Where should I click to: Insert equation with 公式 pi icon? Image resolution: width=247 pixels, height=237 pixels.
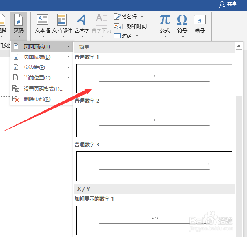pos(165,20)
